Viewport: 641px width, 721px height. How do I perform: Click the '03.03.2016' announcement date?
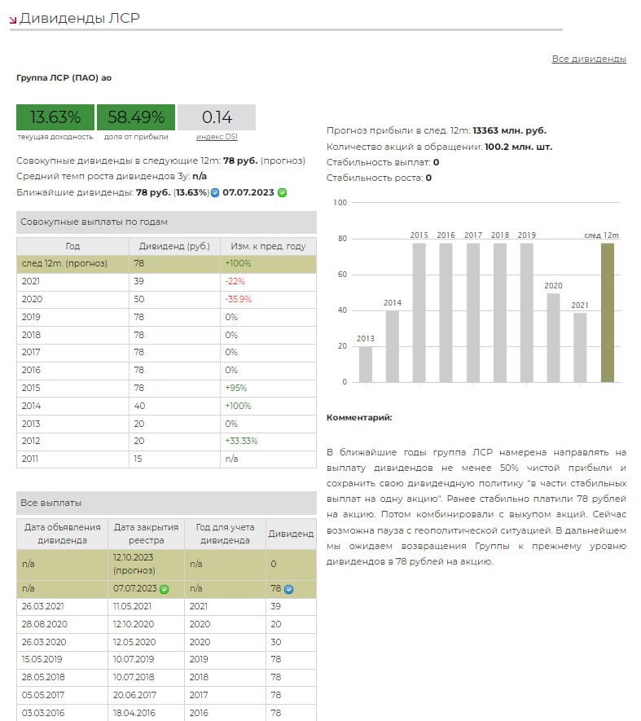coord(43,713)
